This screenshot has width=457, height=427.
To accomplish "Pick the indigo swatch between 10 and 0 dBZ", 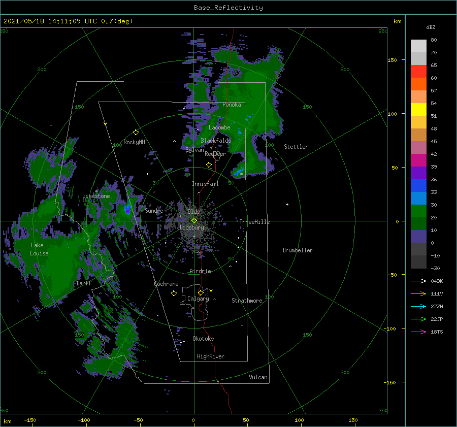I will tap(418, 237).
